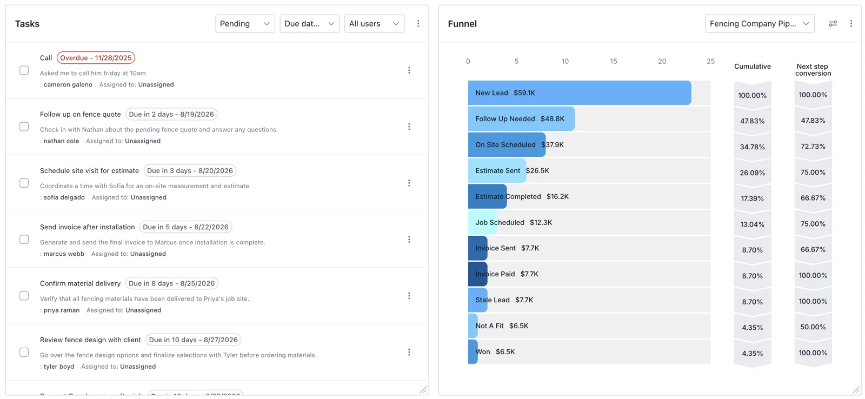Tick the Send invoice after installation checkbox
Image resolution: width=865 pixels, height=399 pixels.
24,240
